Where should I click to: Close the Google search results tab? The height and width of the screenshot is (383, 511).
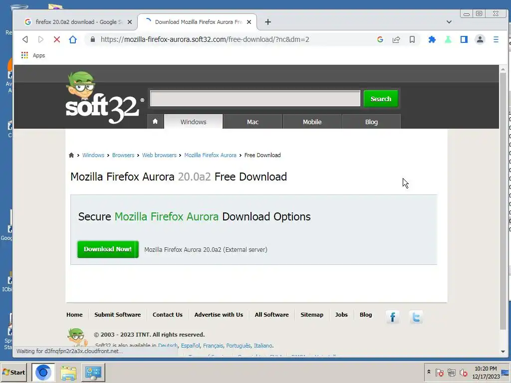pos(130,22)
